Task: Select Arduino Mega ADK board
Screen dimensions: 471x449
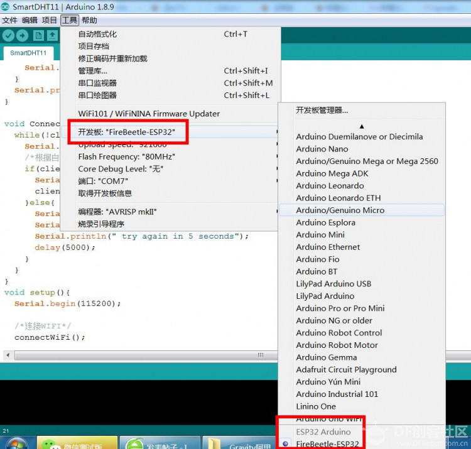Action: 362,173
